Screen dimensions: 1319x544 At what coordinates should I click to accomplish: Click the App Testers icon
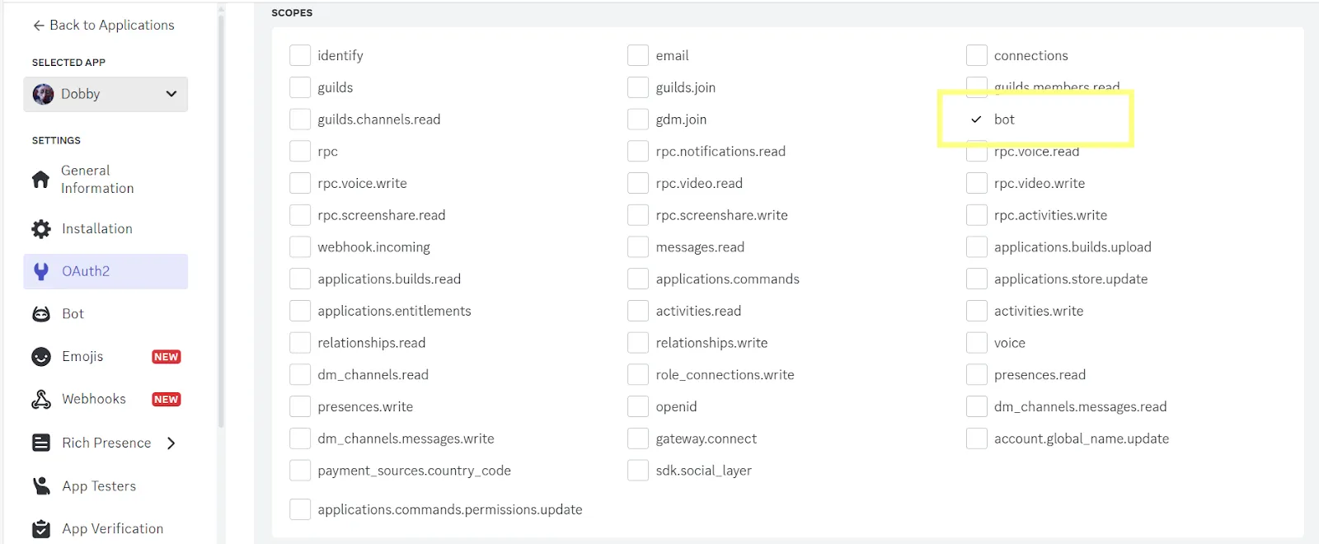pos(40,486)
